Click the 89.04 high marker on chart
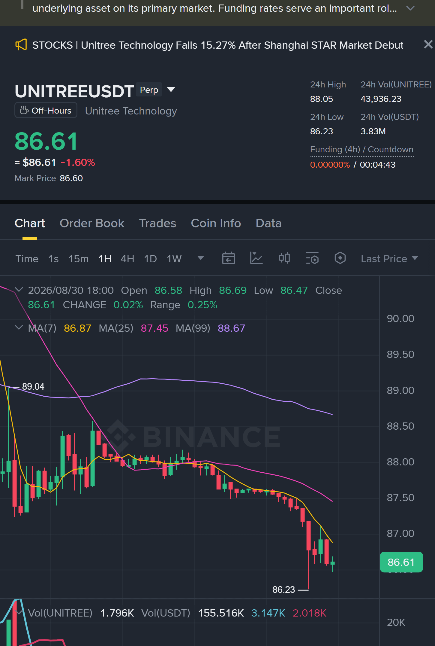 [x=33, y=386]
